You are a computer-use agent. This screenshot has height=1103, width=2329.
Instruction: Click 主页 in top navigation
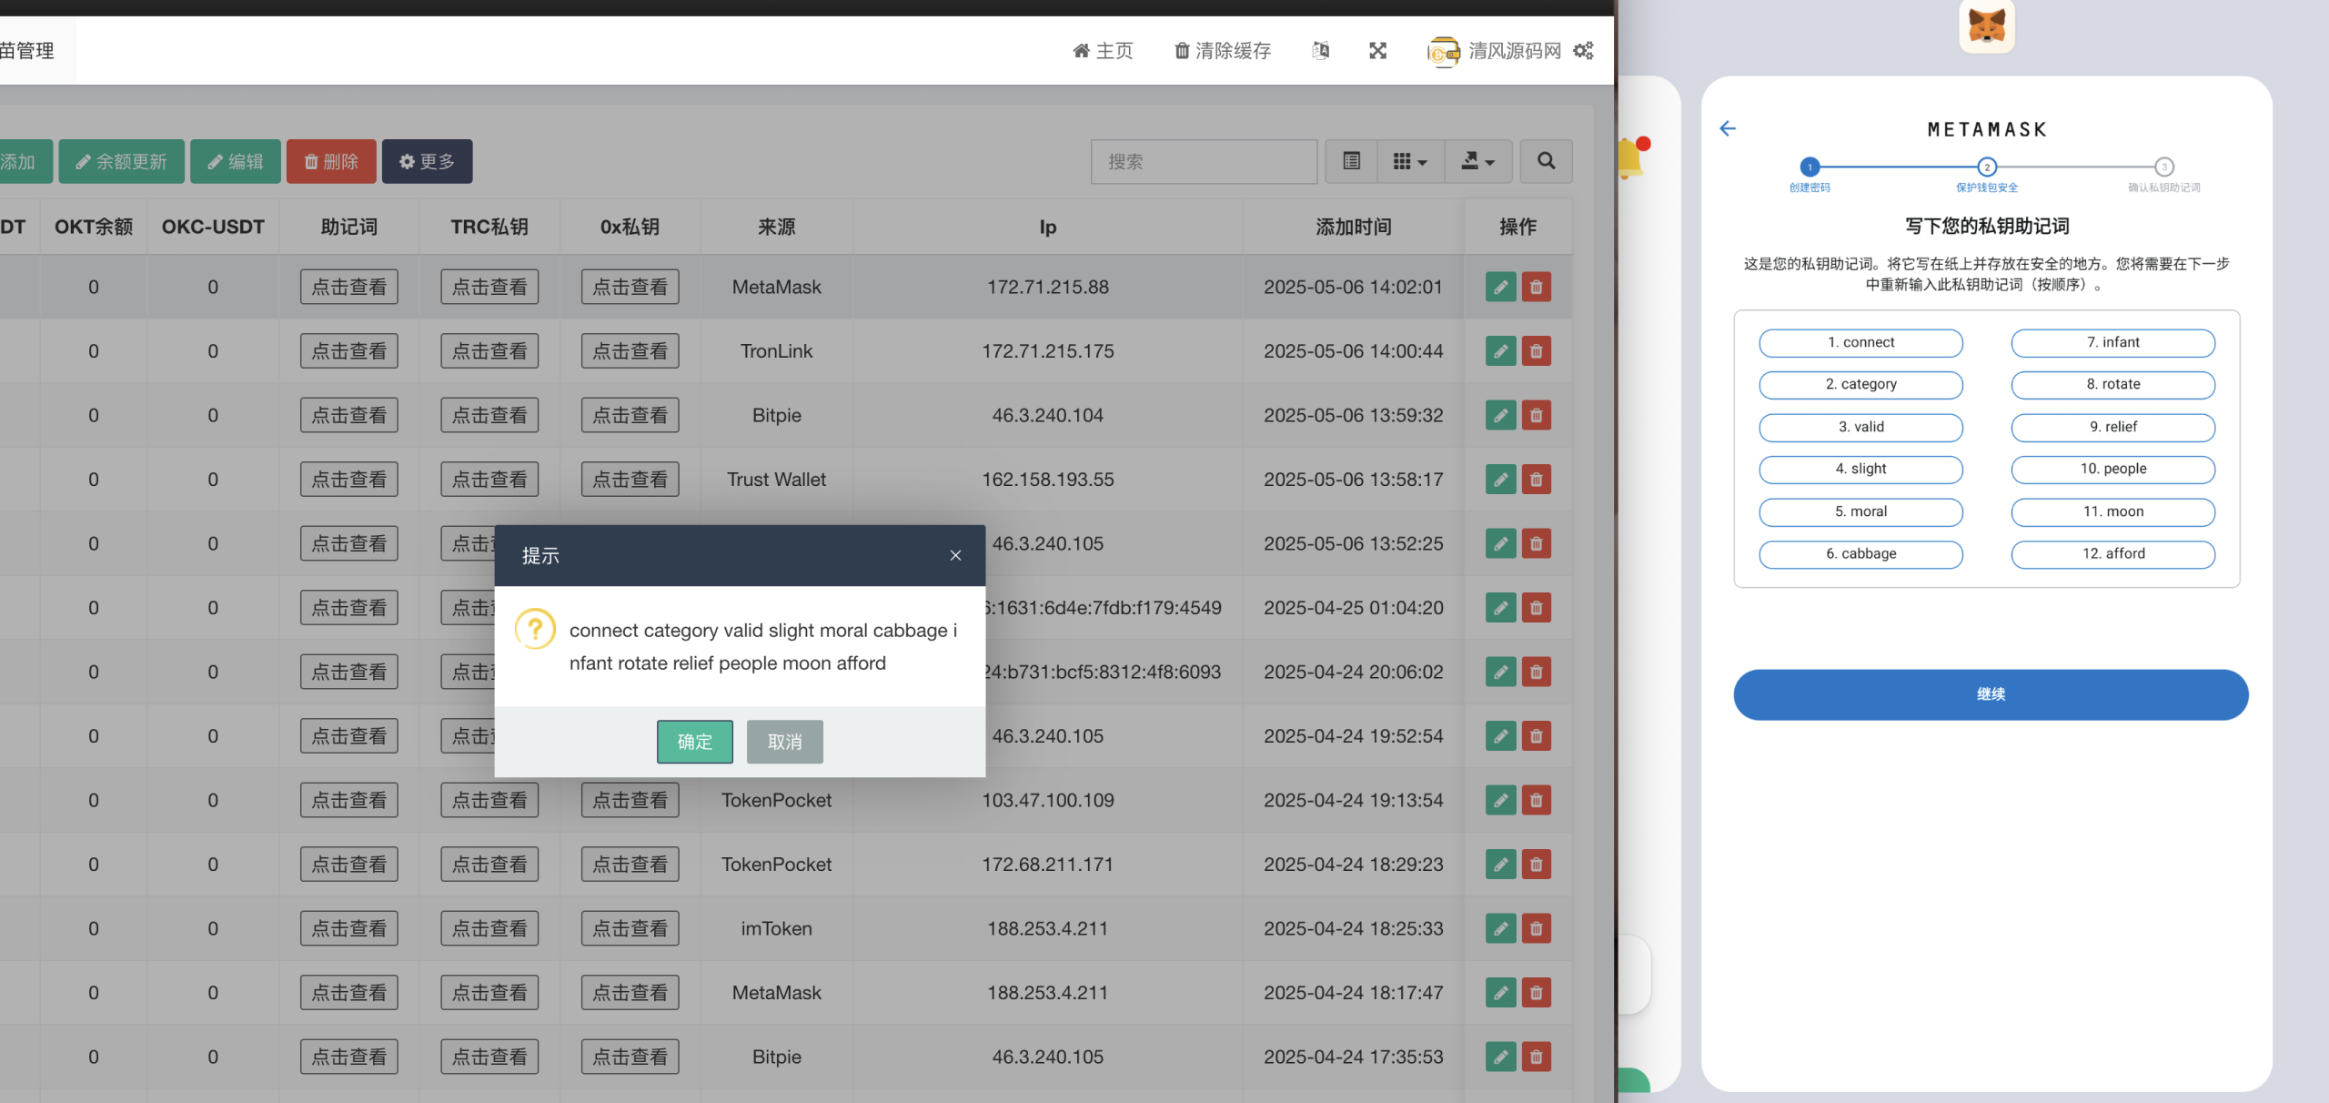[x=1103, y=51]
